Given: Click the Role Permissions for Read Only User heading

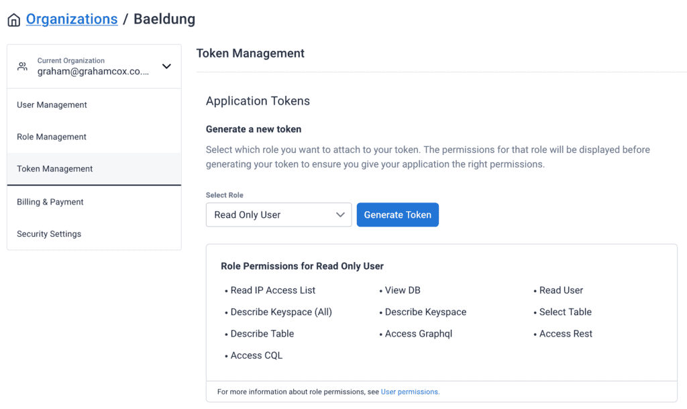Looking at the screenshot, I should [302, 266].
